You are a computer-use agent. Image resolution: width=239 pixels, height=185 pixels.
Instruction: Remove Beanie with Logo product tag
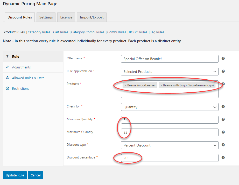(161, 86)
